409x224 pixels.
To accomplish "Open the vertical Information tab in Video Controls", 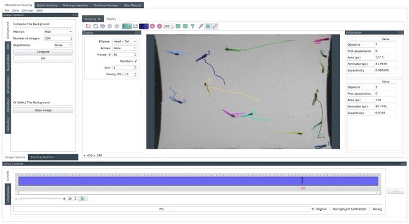I will point(8,194).
